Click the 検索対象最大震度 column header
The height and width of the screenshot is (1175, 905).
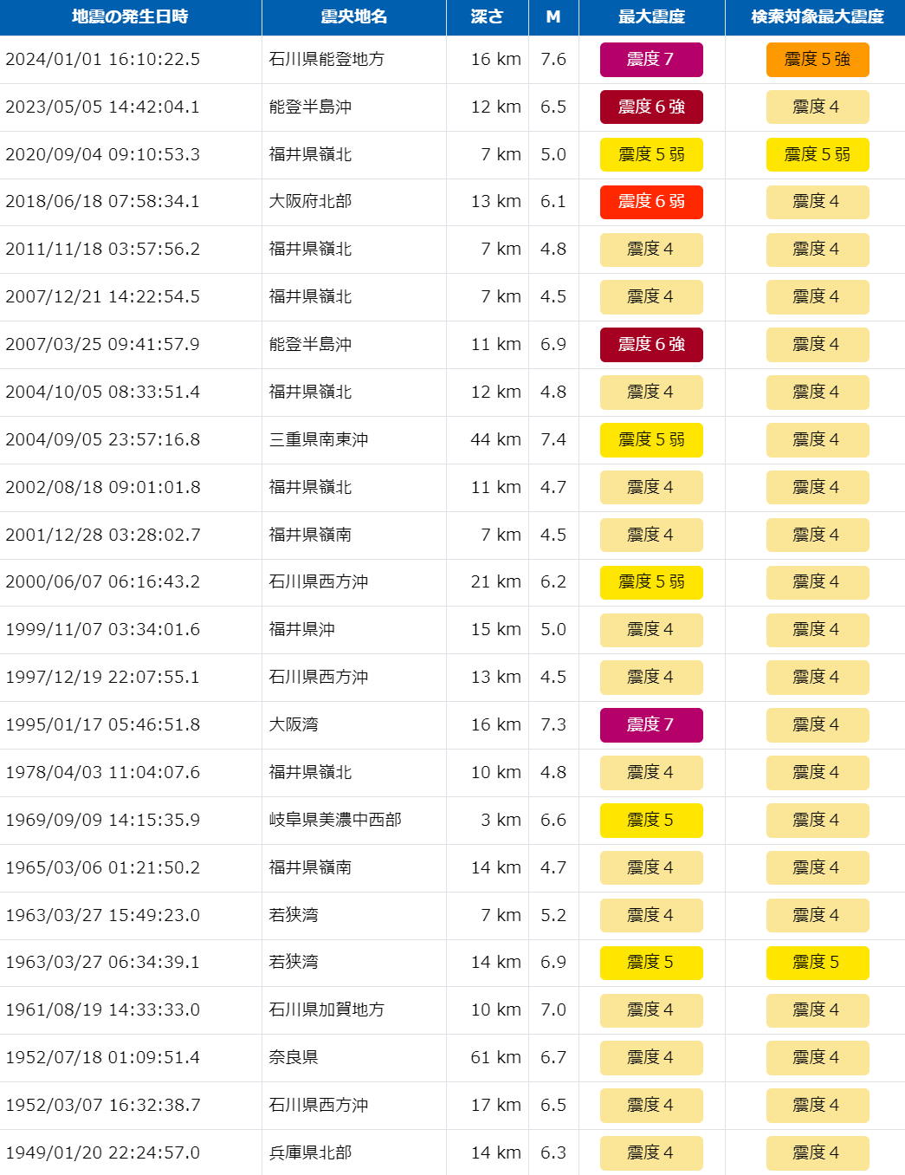click(x=817, y=16)
